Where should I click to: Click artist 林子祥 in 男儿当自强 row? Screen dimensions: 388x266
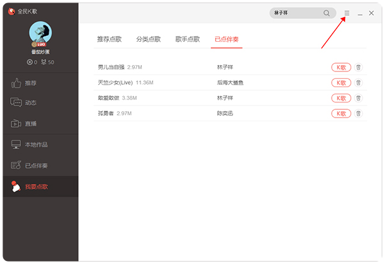(x=225, y=67)
